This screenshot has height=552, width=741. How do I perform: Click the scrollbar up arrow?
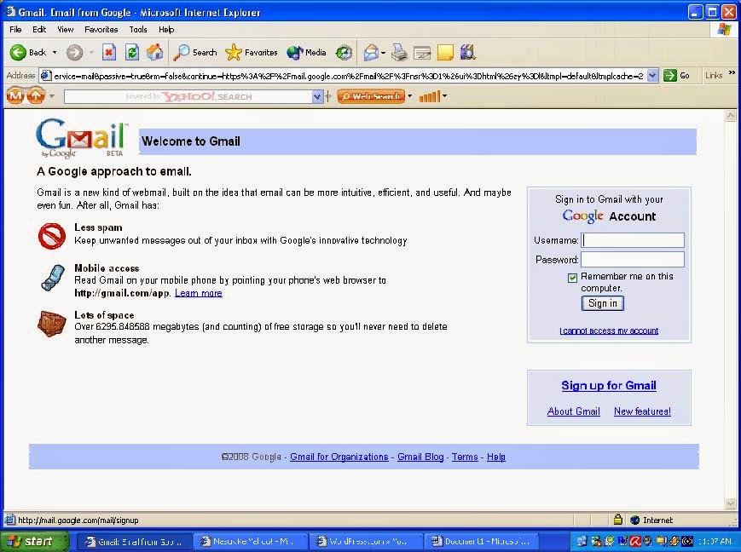pos(731,115)
